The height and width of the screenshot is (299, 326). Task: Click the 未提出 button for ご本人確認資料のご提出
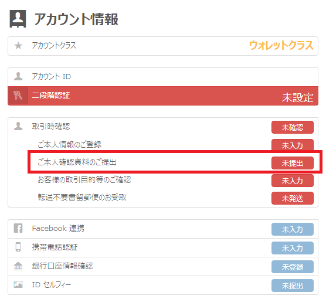coord(293,163)
